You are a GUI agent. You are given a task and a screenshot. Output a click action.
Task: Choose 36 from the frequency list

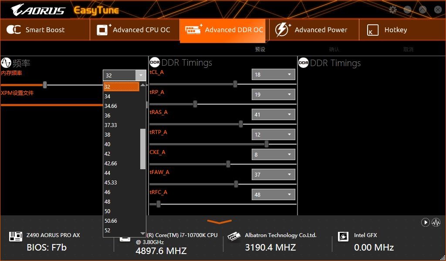[x=122, y=116]
